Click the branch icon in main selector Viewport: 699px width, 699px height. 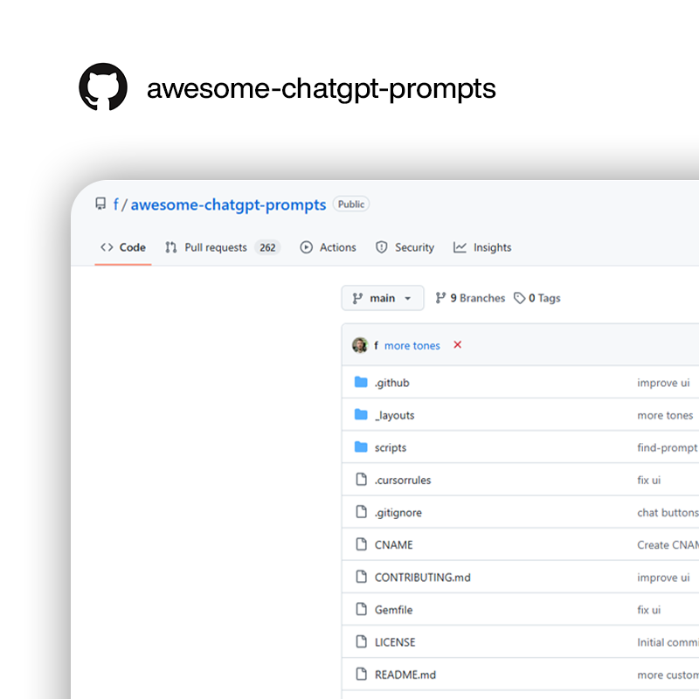(357, 298)
